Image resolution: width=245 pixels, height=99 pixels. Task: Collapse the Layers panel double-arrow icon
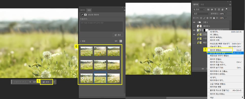228,2
